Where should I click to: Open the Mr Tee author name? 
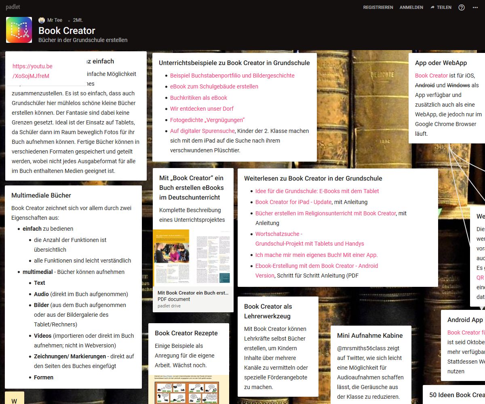(x=55, y=20)
